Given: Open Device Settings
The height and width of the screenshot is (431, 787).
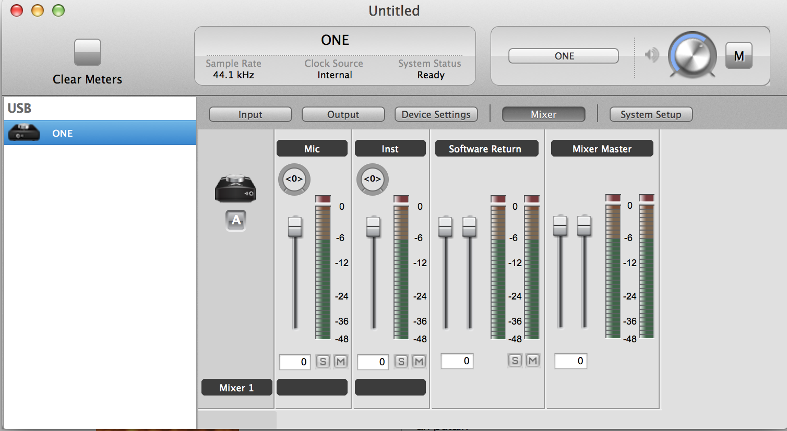Looking at the screenshot, I should (435, 114).
